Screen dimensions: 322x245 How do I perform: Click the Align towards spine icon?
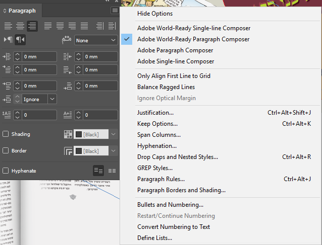[99, 26]
